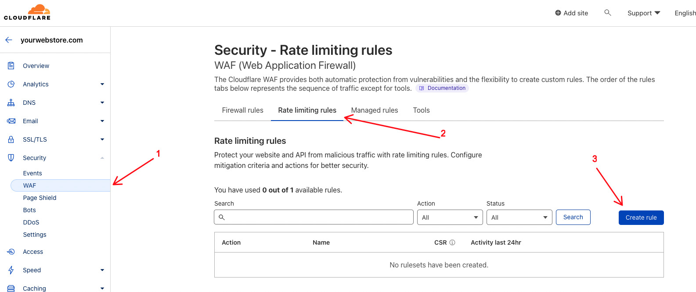This screenshot has width=696, height=292.
Task: Click the DNS sidebar icon
Action: point(11,102)
